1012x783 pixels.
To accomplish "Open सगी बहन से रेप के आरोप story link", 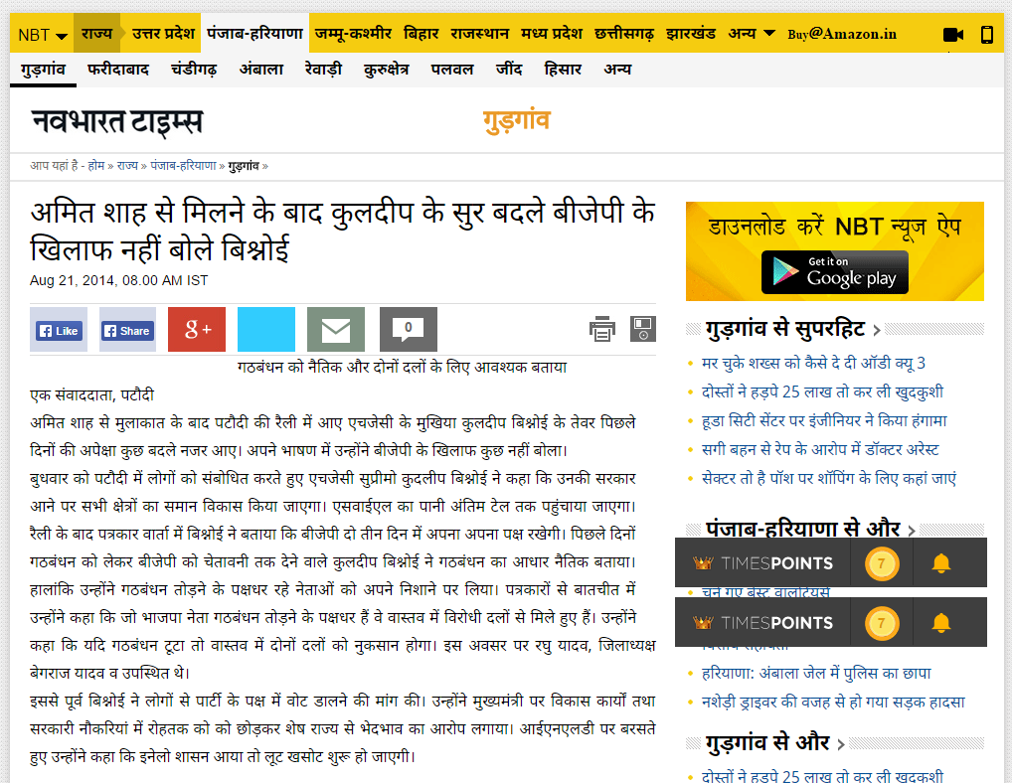I will point(820,449).
